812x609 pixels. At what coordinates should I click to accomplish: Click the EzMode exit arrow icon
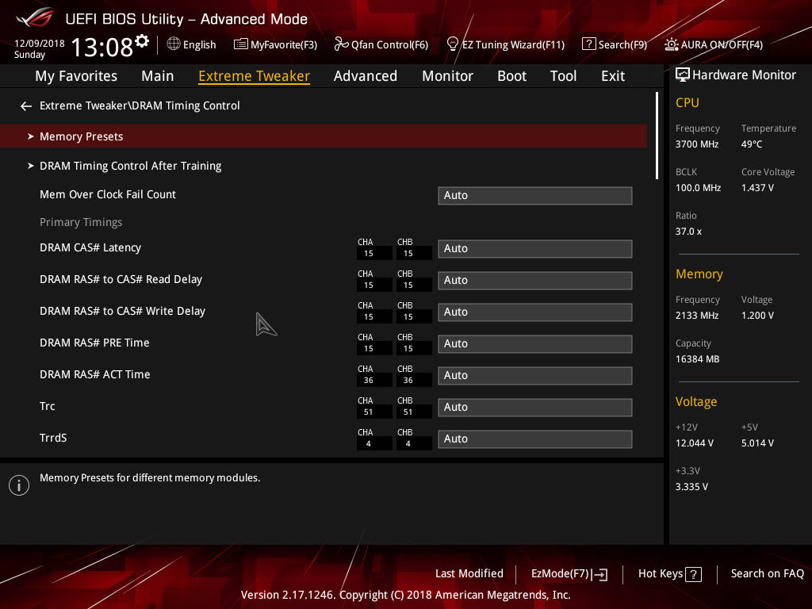click(600, 574)
